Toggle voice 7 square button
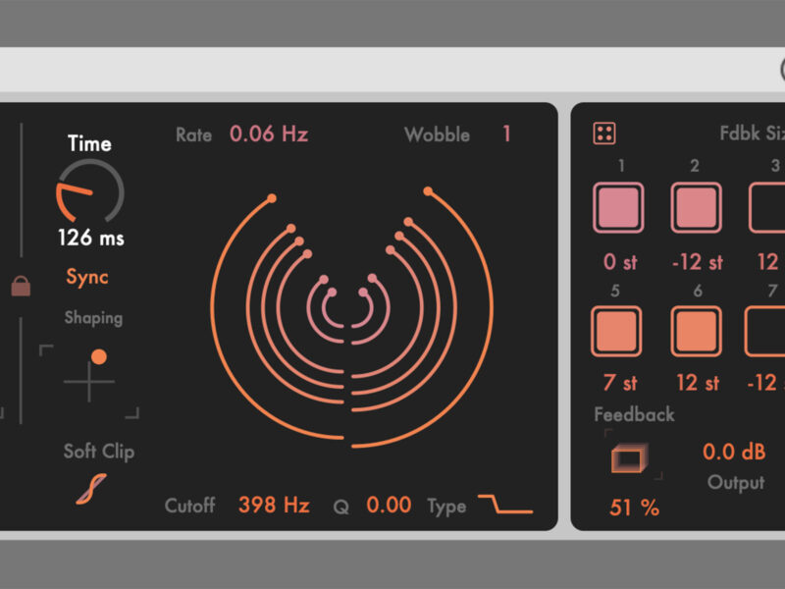Image resolution: width=785 pixels, height=589 pixels. [x=765, y=332]
